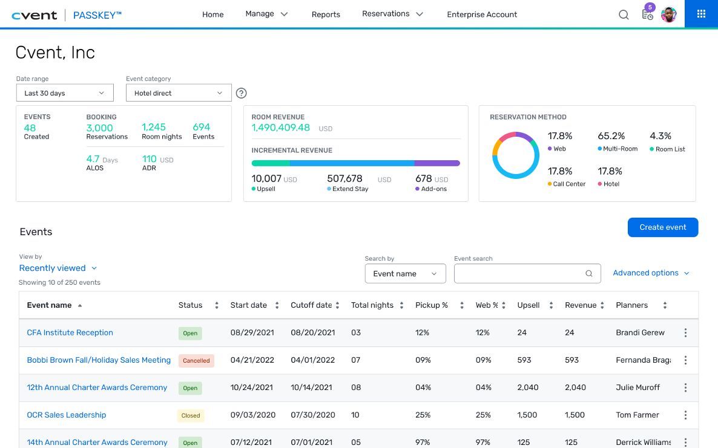Go to the Reports tab
The height and width of the screenshot is (448, 718).
tap(326, 15)
